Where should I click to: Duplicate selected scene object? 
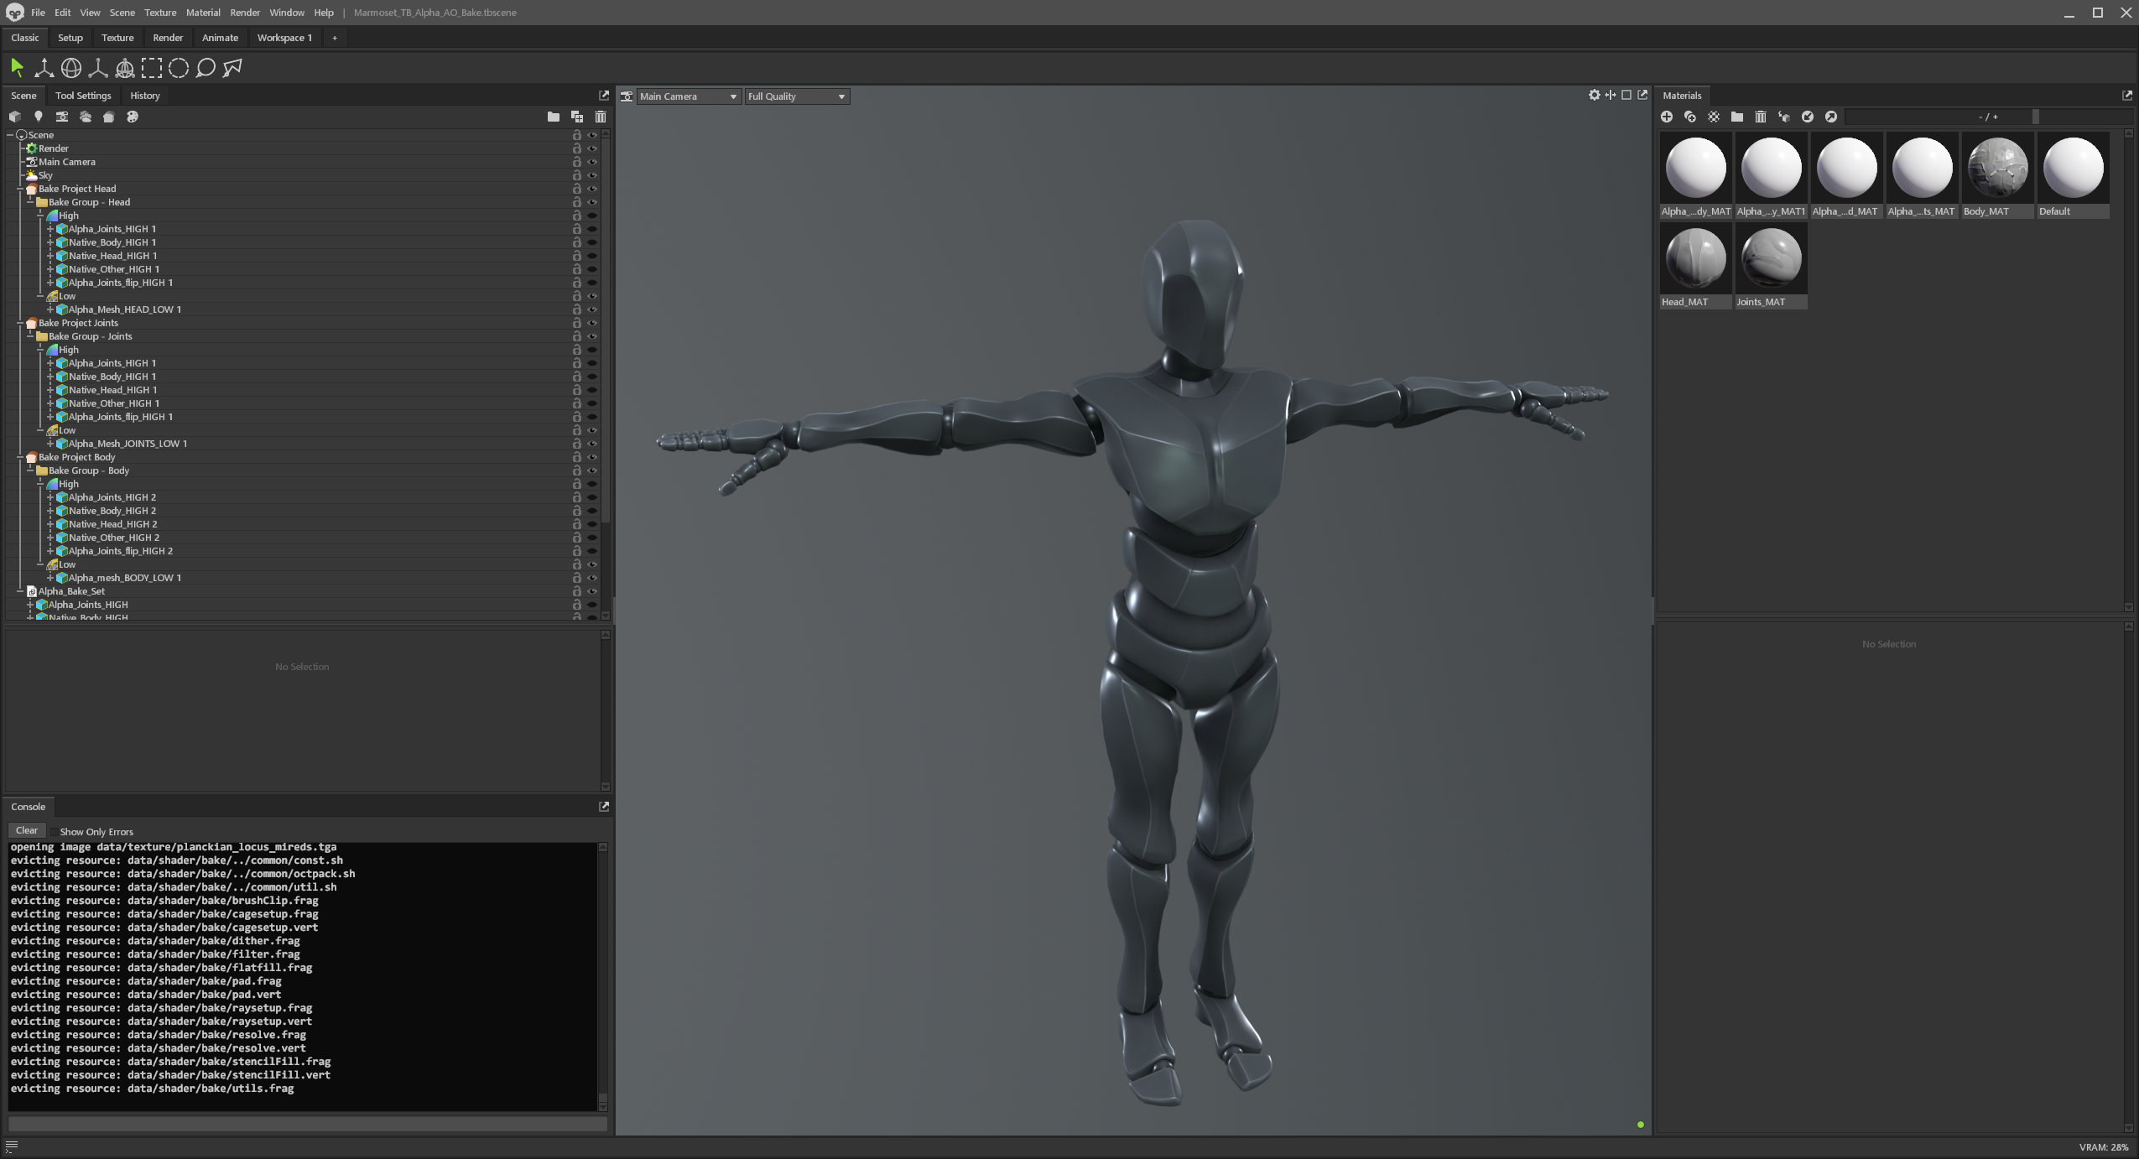pyautogui.click(x=576, y=117)
